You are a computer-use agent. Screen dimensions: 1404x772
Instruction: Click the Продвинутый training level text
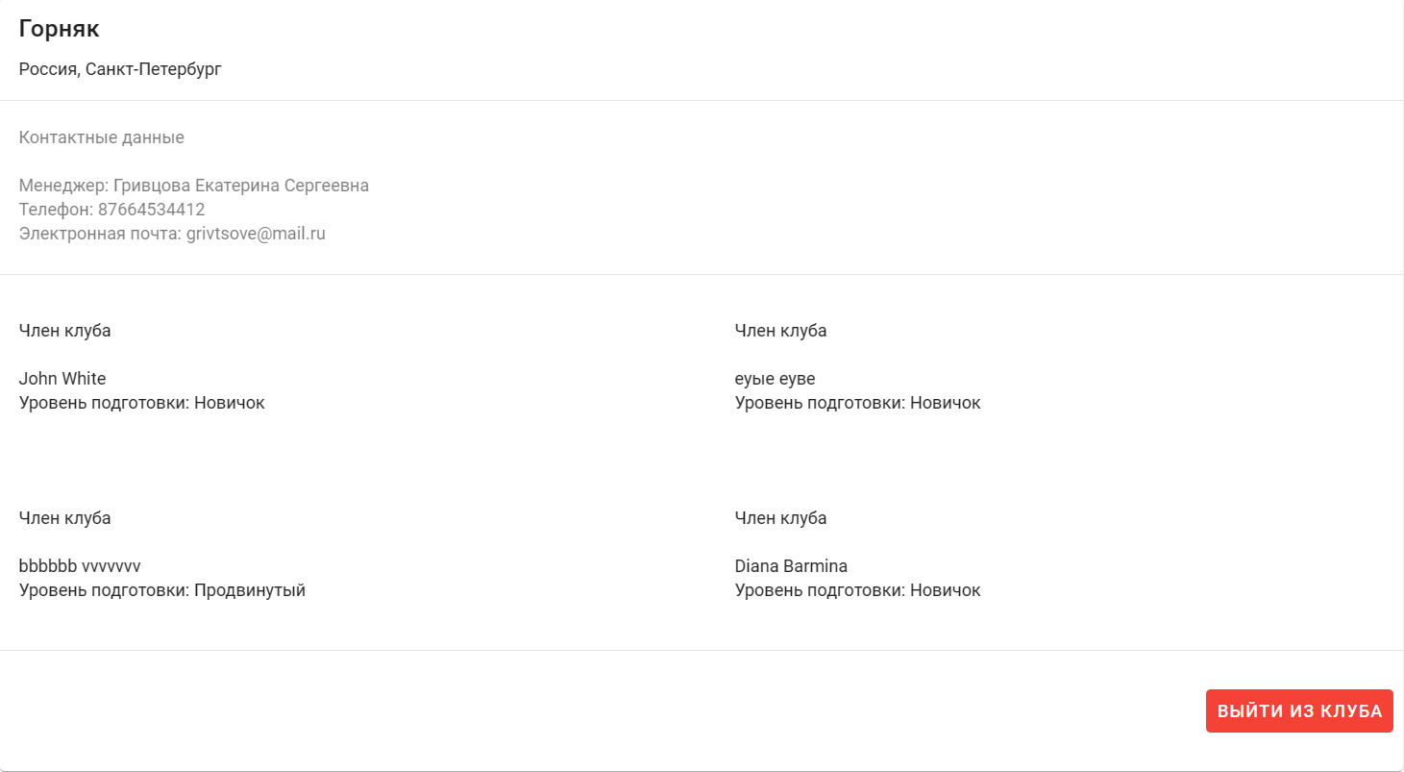[250, 590]
